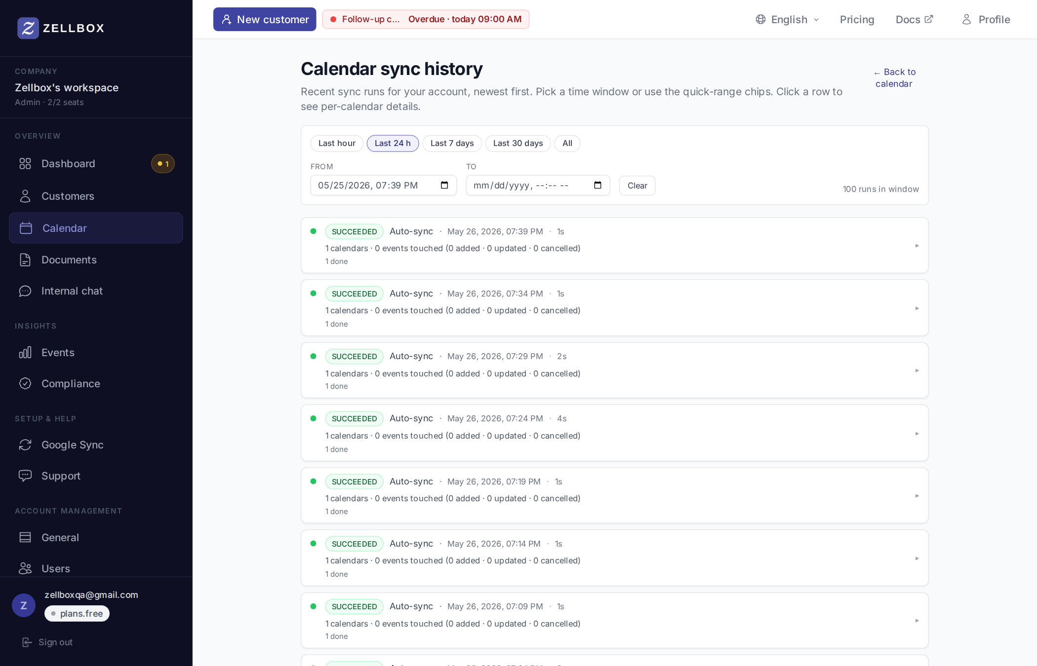The image size is (1037, 666).
Task: Expand the 07:19 PM sync run arrow
Action: click(x=917, y=496)
